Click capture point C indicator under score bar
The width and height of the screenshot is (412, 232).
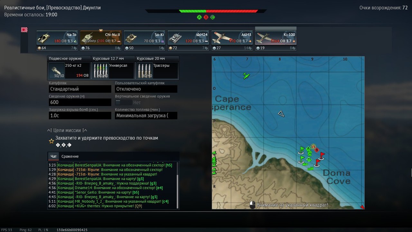pyautogui.click(x=213, y=17)
